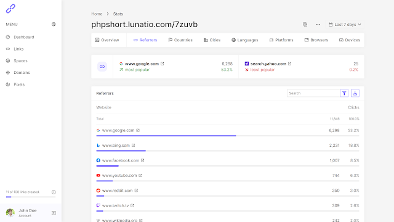Open www.twitch.tv referrer link
Screen dimensions: 394x222
click(x=115, y=205)
